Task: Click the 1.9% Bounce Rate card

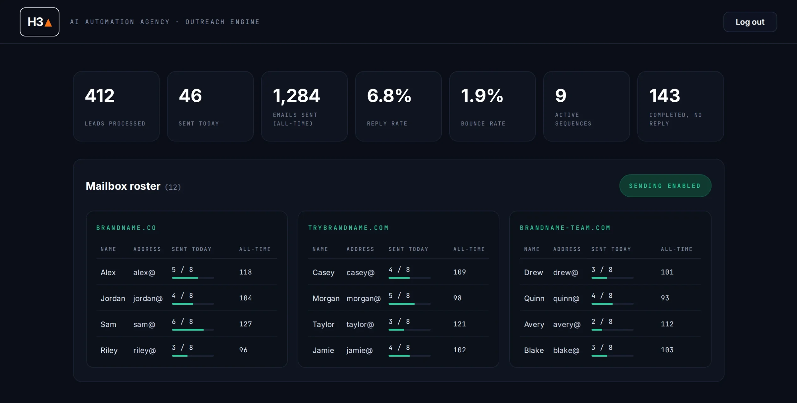Action: (x=492, y=106)
